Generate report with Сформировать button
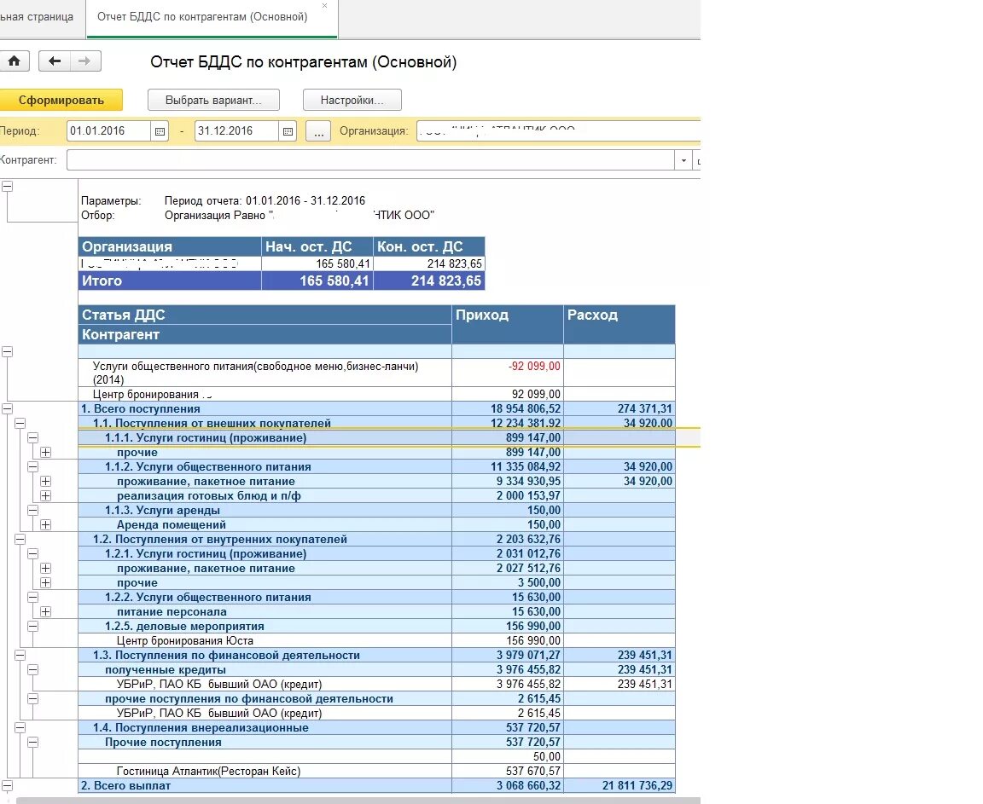The image size is (983, 804). 61,101
